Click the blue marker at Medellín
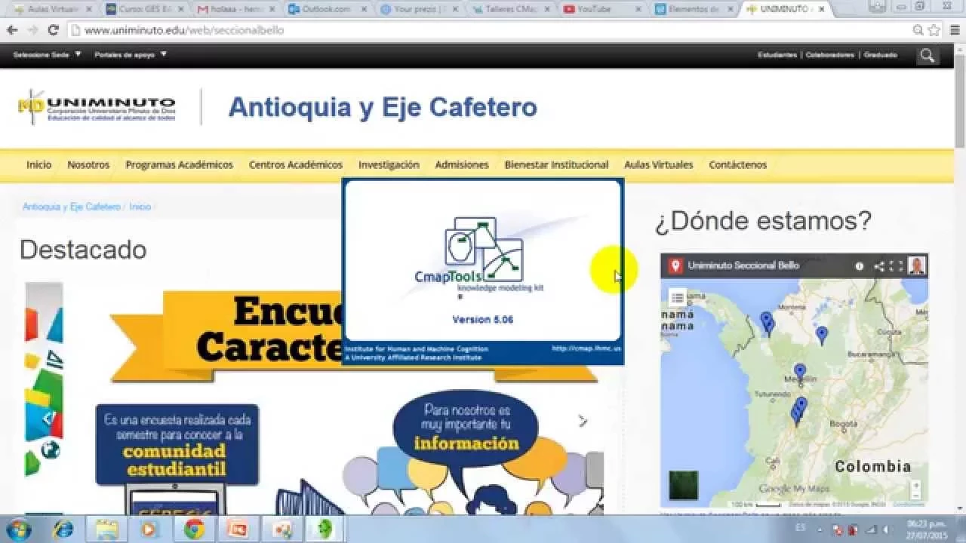The image size is (966, 543). click(800, 373)
